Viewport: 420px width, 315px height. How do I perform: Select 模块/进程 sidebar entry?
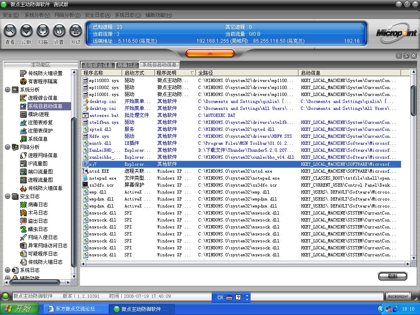(38, 114)
